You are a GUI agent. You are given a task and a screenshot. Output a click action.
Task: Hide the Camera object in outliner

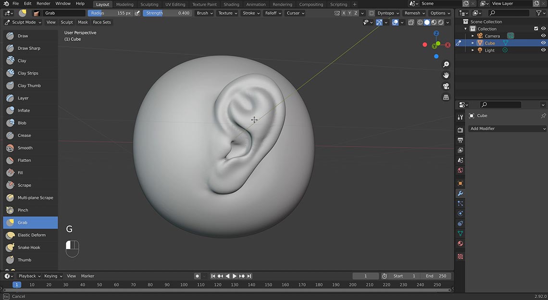543,36
